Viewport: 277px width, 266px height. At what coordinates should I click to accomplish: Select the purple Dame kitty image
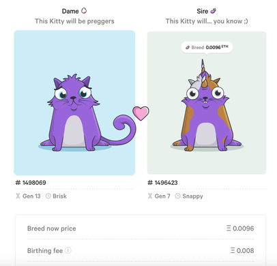tap(74, 103)
